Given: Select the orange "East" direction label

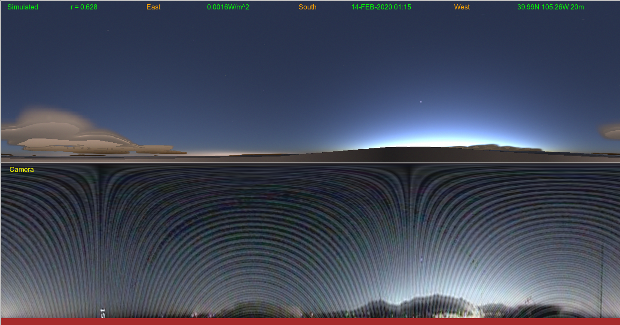Looking at the screenshot, I should pos(153,7).
